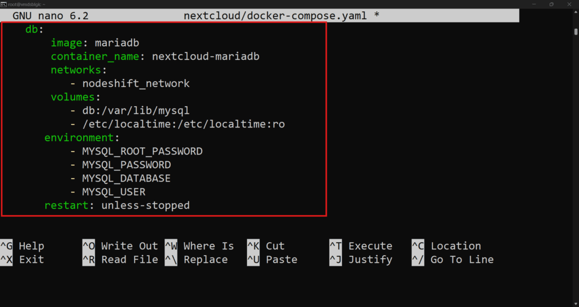This screenshot has width=579, height=307.
Task: Click the scrollbar thumb at top right
Action: point(576,32)
